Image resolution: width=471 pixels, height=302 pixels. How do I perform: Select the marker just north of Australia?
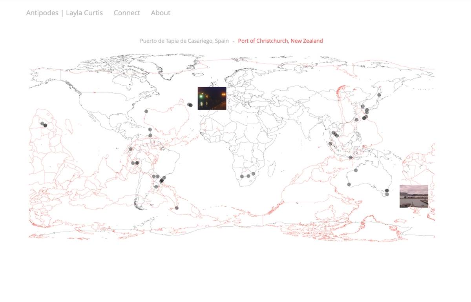[351, 158]
